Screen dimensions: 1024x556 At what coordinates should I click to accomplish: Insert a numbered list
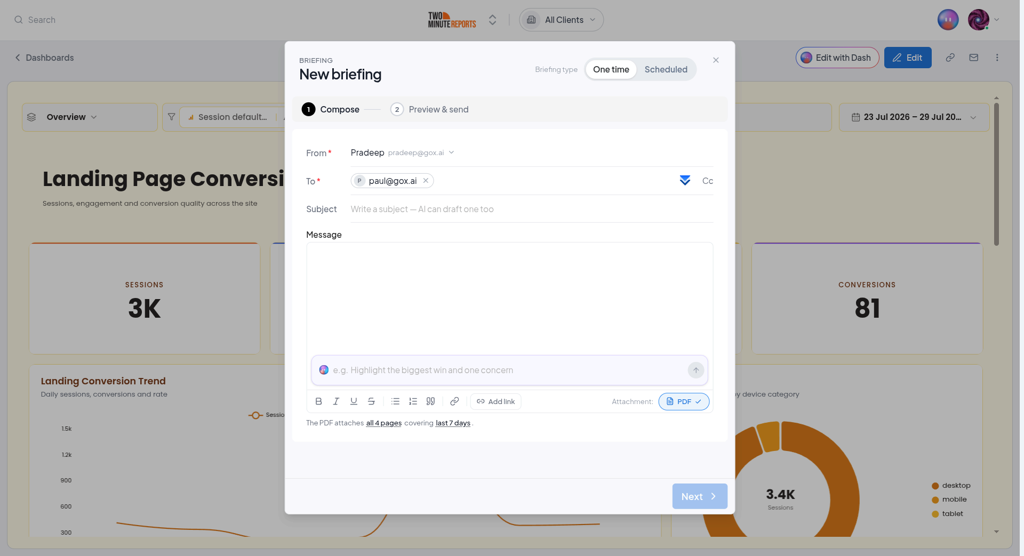pyautogui.click(x=413, y=401)
